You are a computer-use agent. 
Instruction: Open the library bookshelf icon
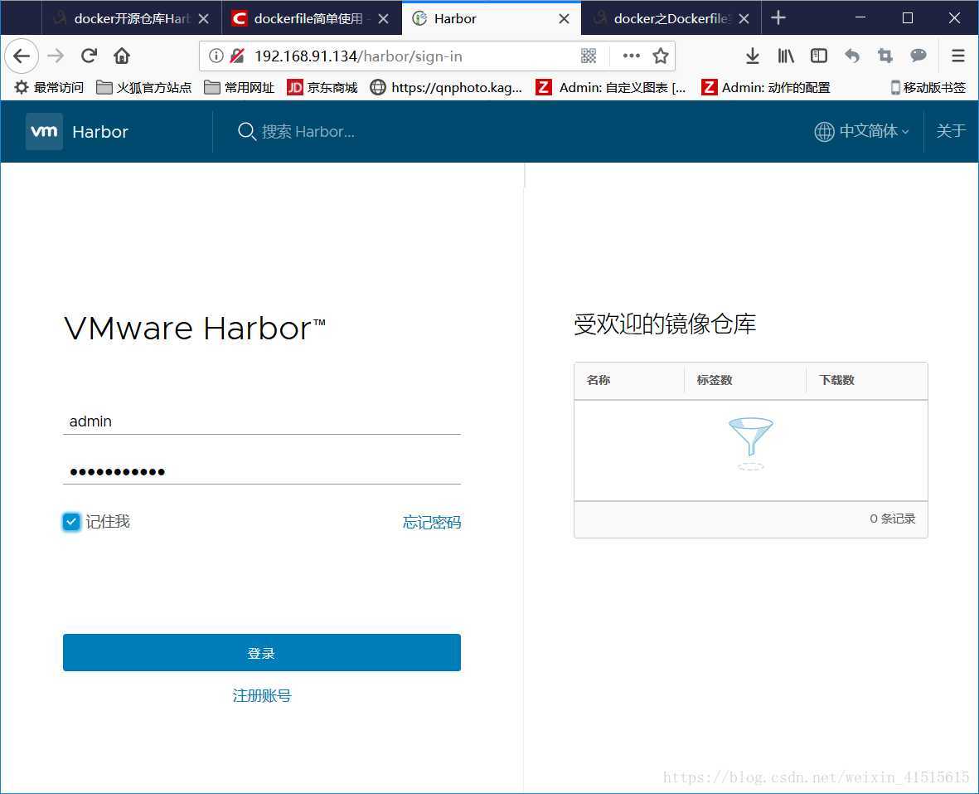[786, 56]
